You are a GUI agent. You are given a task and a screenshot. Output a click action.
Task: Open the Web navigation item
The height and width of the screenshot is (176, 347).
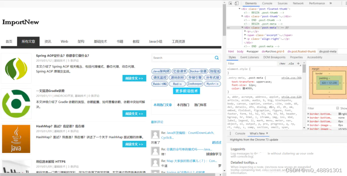(x=64, y=42)
